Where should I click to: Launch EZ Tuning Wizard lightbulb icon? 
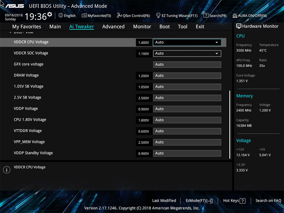point(158,15)
